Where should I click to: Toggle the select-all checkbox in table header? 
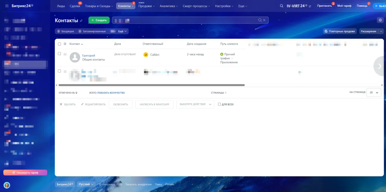click(x=59, y=44)
